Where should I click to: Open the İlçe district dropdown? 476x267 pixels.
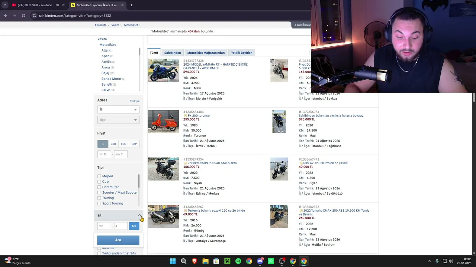click(x=118, y=120)
